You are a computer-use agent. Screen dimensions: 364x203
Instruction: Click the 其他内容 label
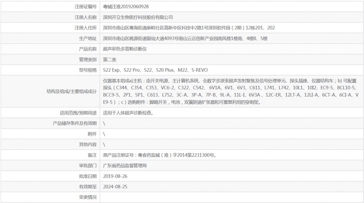[x=88, y=145]
